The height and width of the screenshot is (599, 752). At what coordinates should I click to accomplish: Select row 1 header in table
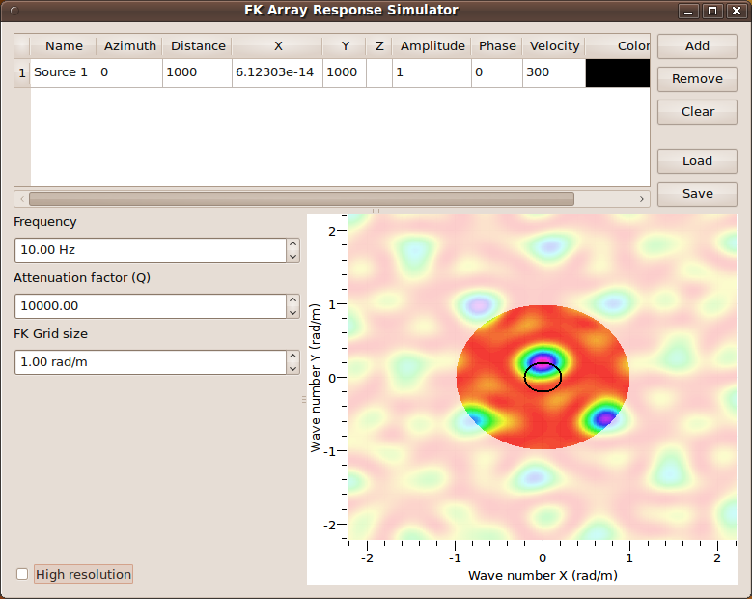point(22,73)
